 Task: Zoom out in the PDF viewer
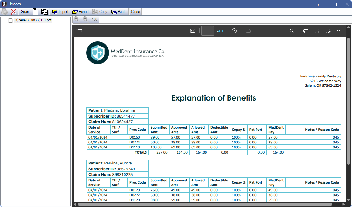click(x=170, y=31)
